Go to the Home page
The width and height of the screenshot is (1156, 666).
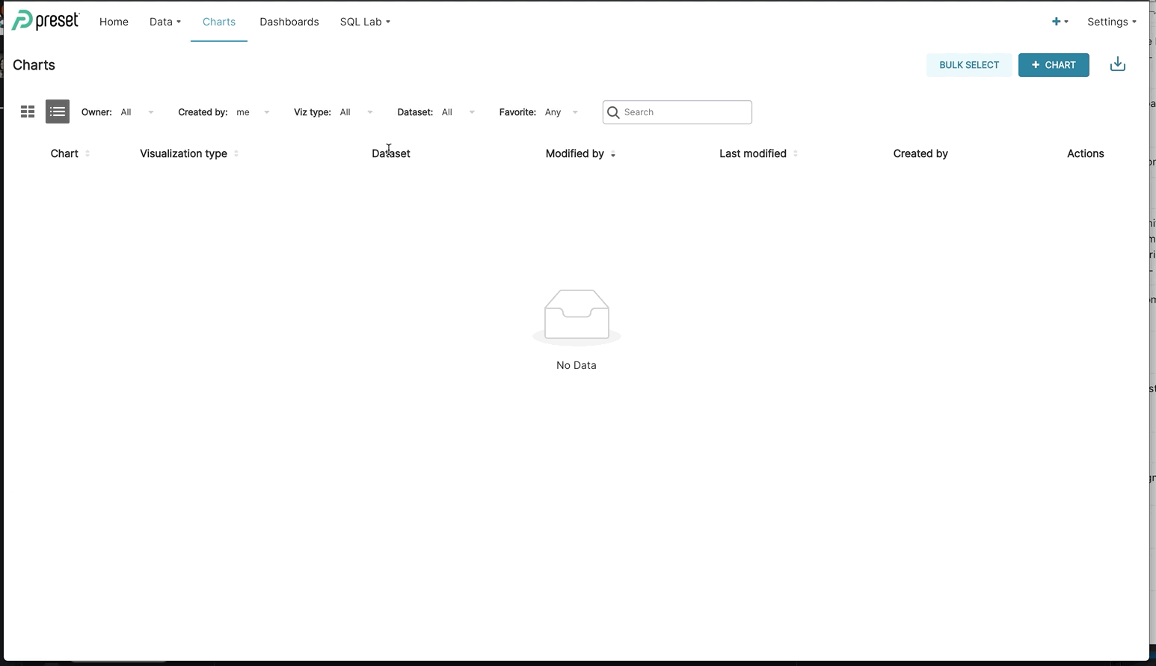point(114,22)
